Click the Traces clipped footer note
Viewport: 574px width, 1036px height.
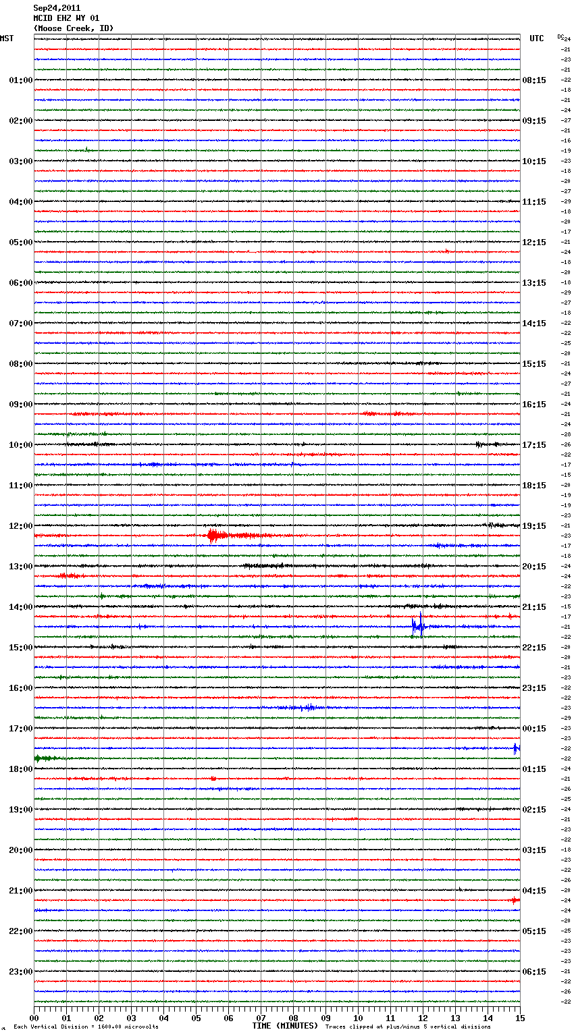408,1027
